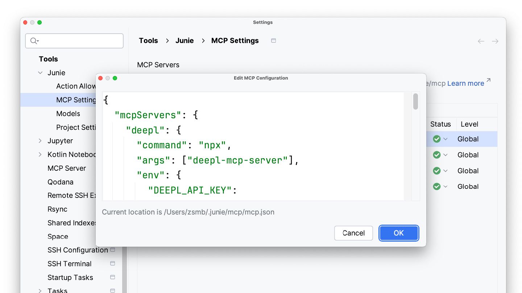
Task: Click green status check in third server row
Action: click(x=437, y=171)
